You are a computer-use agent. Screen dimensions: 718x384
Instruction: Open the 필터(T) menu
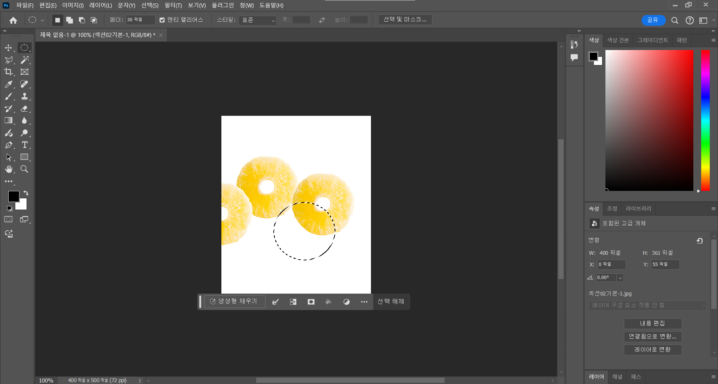click(x=173, y=5)
